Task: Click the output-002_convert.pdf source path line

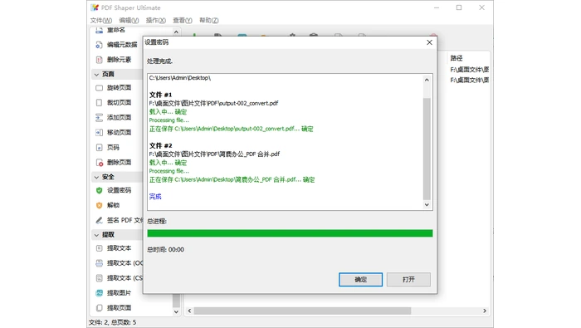Action: pyautogui.click(x=213, y=104)
